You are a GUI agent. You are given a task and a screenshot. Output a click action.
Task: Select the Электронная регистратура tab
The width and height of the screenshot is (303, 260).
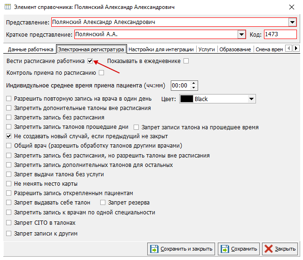click(91, 49)
